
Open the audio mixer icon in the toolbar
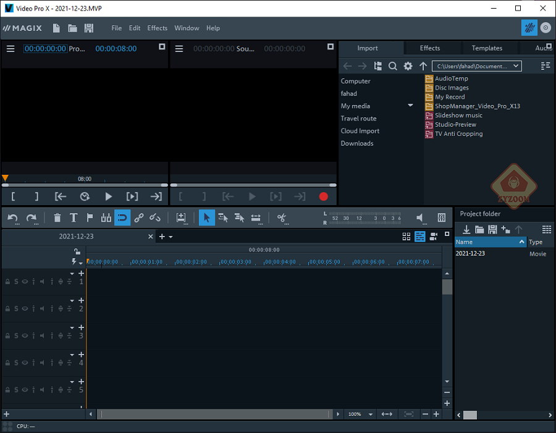click(x=442, y=217)
